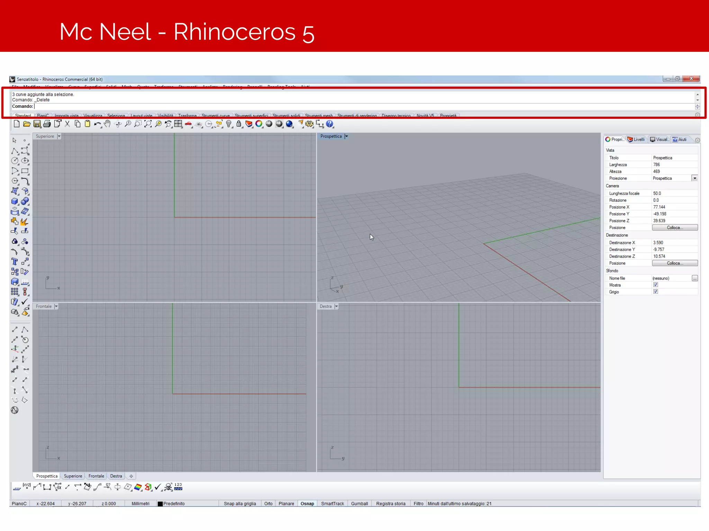Click the four-viewport layout icon
709x531 pixels.
pyautogui.click(x=178, y=124)
